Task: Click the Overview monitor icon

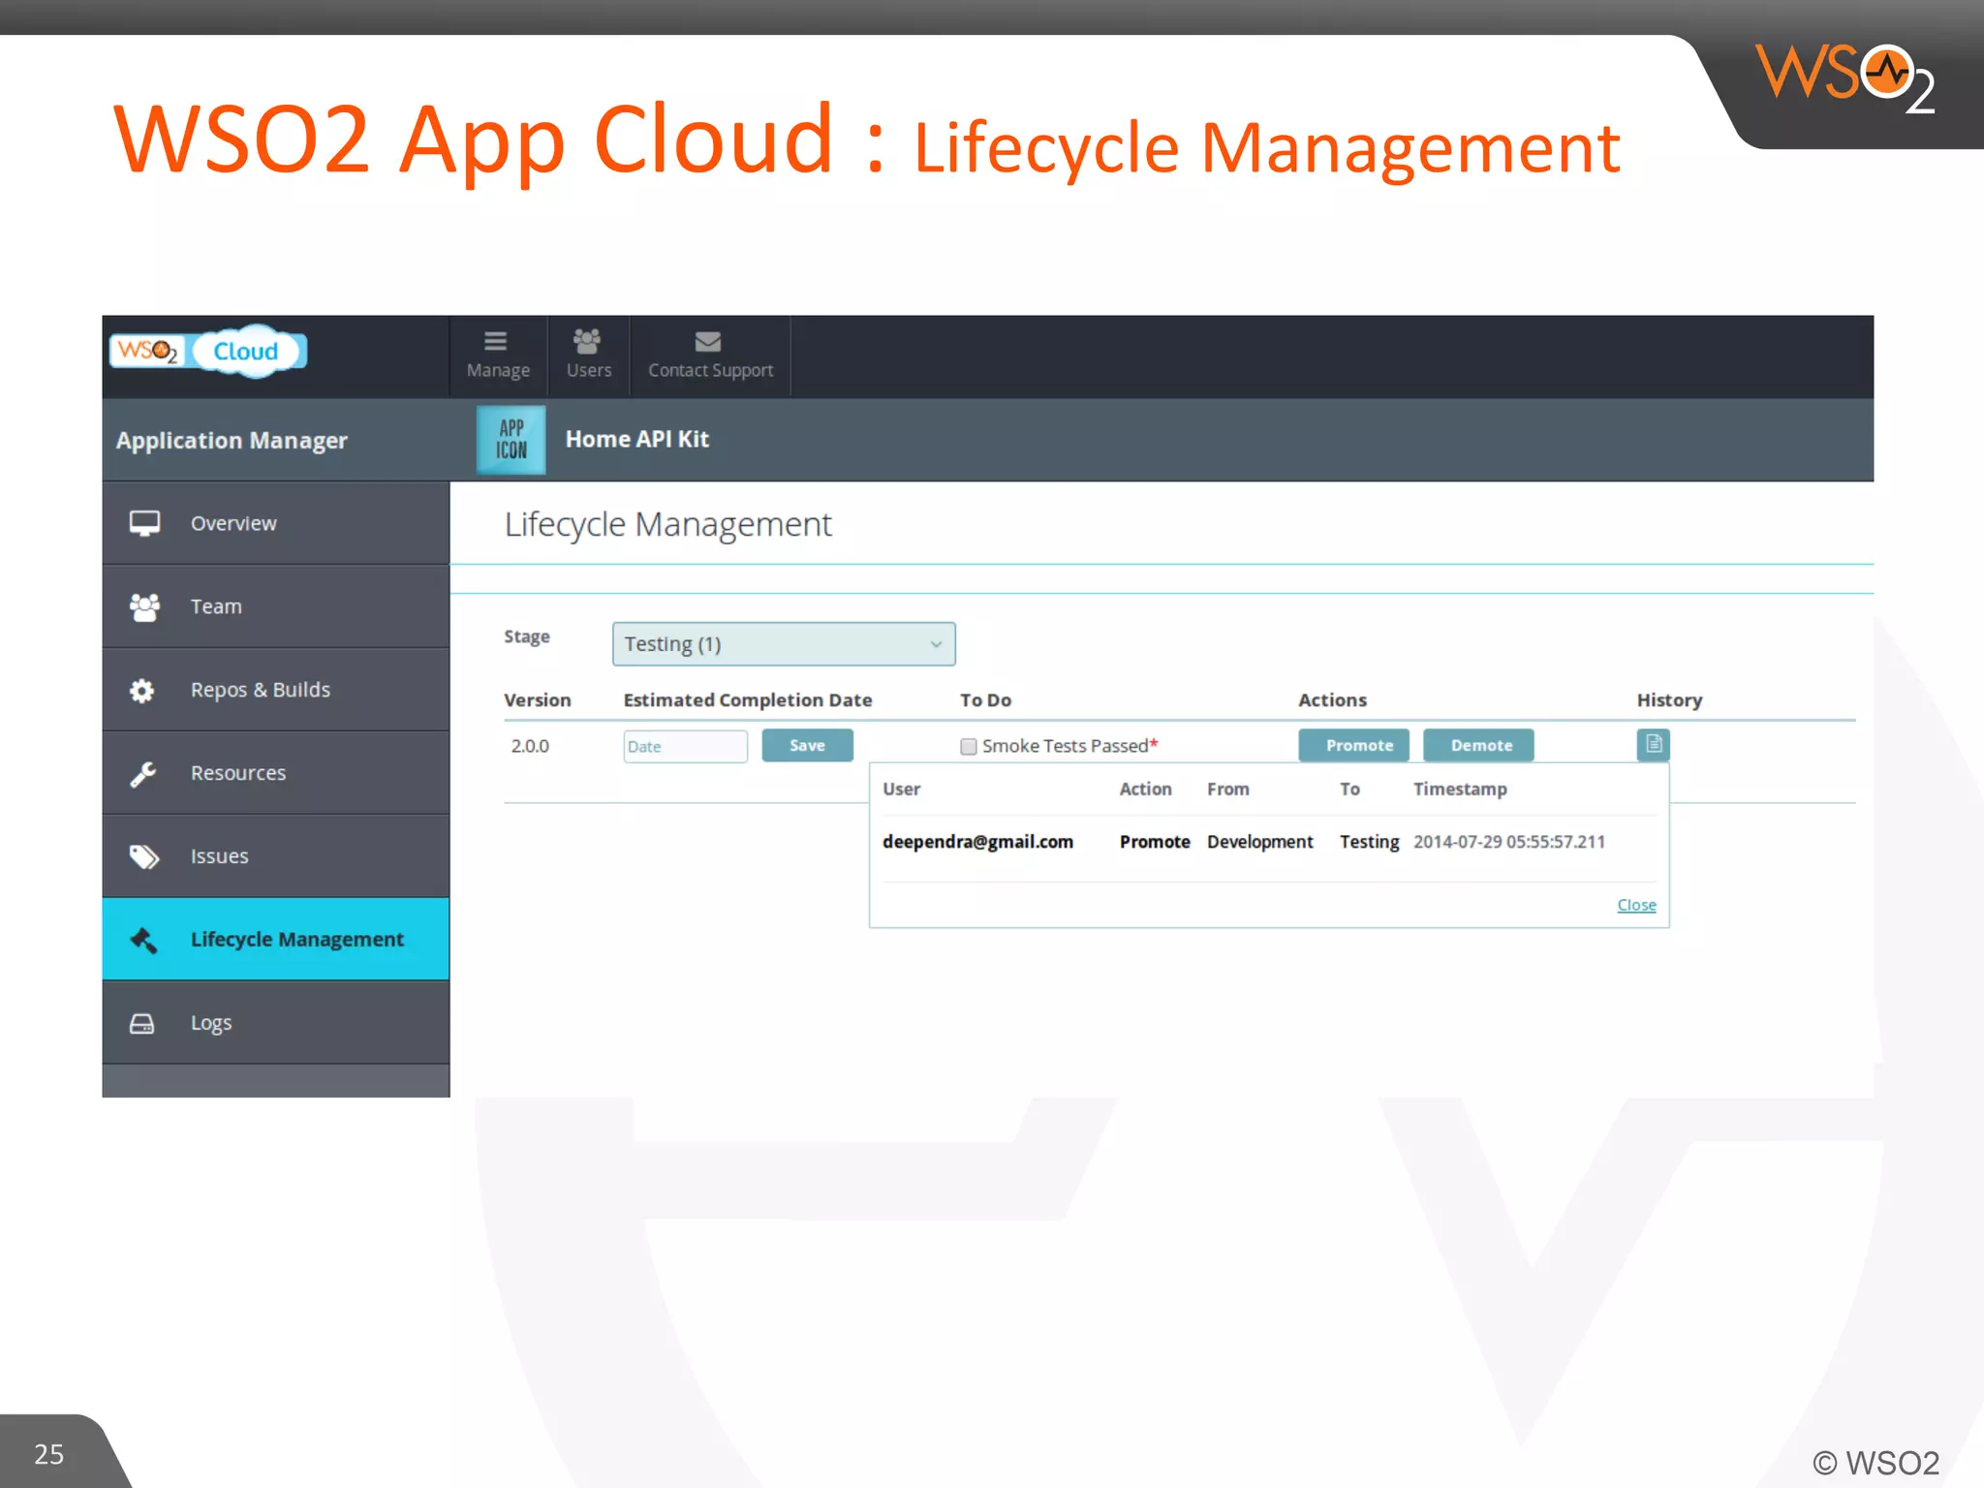Action: tap(144, 523)
